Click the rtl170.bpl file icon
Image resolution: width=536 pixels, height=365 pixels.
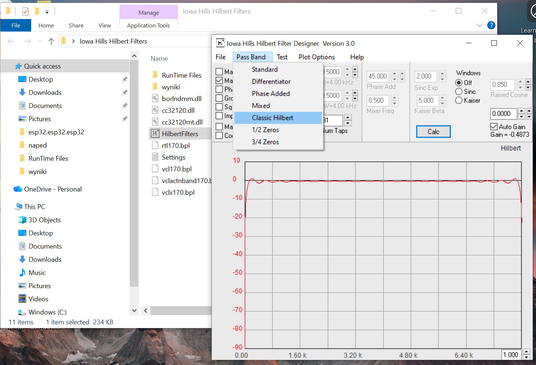coord(155,145)
